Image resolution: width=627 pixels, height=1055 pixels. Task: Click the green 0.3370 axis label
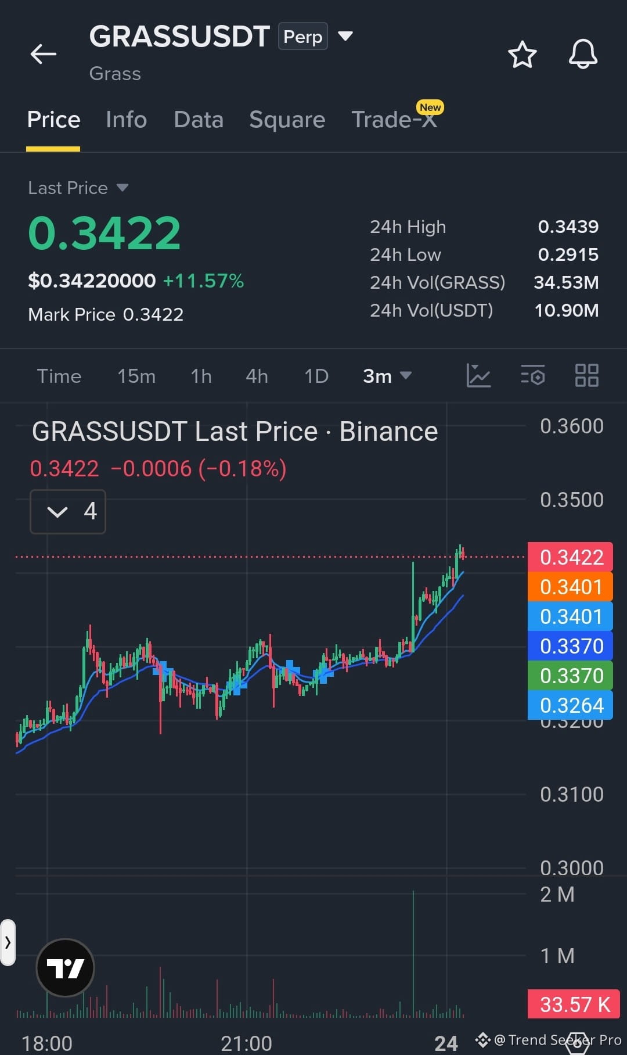(570, 676)
